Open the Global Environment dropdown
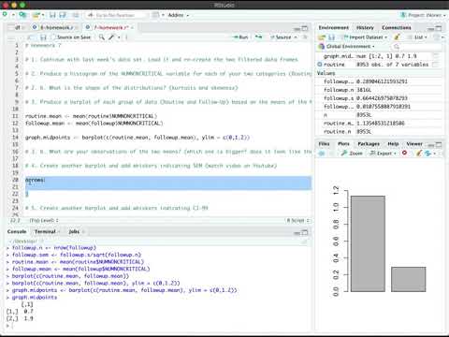 [347, 47]
